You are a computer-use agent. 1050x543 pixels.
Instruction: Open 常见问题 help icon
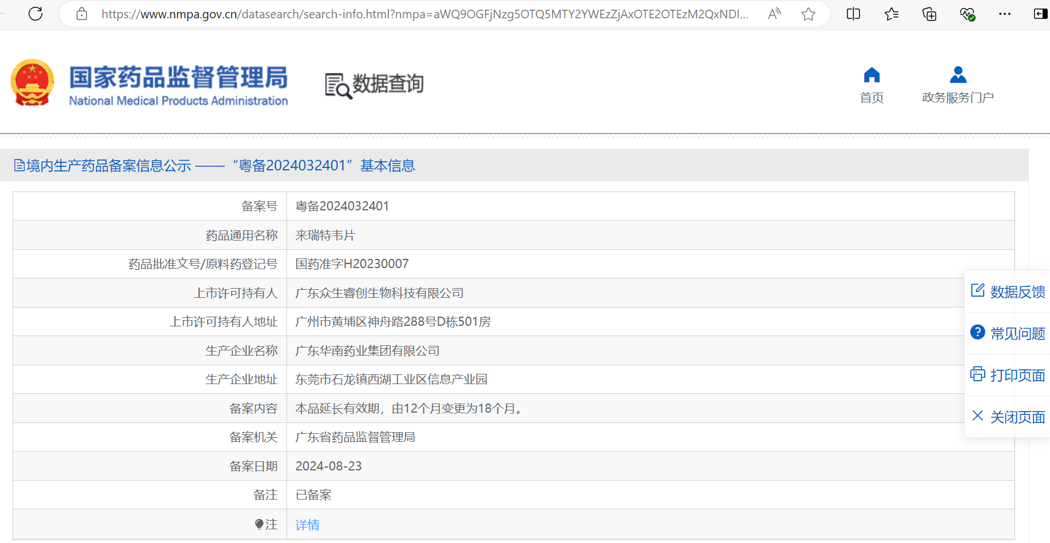coord(978,333)
